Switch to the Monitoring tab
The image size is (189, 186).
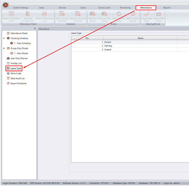[125, 8]
